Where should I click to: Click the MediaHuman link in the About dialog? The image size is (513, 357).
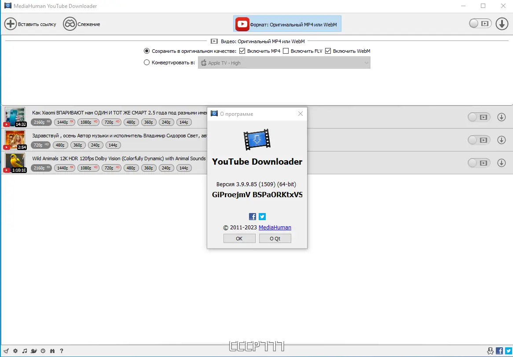pos(275,227)
